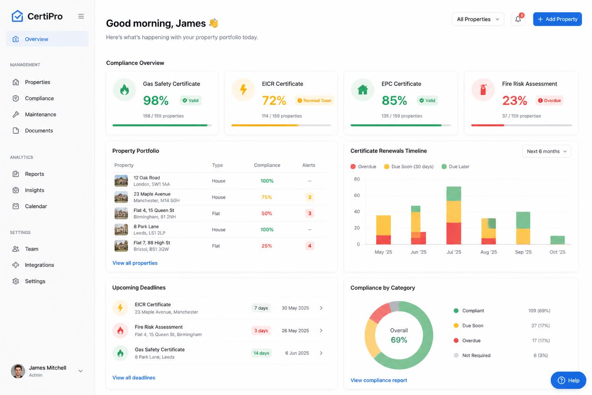
Task: Click the Renewal Soon badge on EICR
Action: 314,101
